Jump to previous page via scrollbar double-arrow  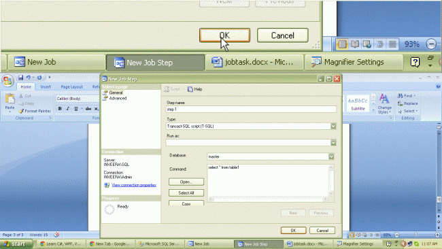(x=439, y=216)
